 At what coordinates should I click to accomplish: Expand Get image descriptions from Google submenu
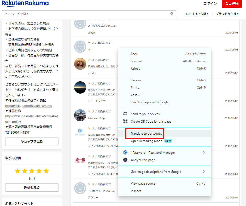pos(204,172)
